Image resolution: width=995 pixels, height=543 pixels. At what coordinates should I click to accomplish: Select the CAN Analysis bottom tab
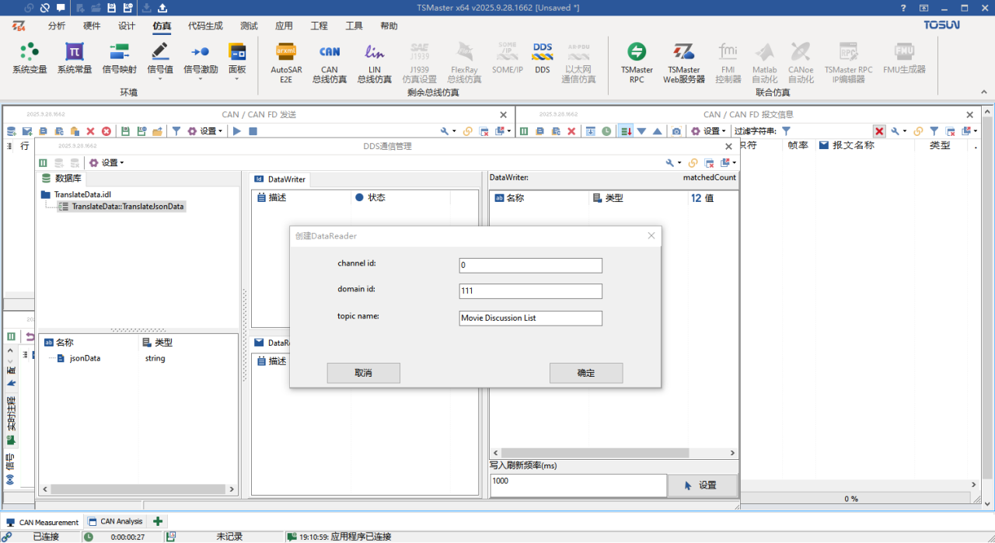[116, 522]
